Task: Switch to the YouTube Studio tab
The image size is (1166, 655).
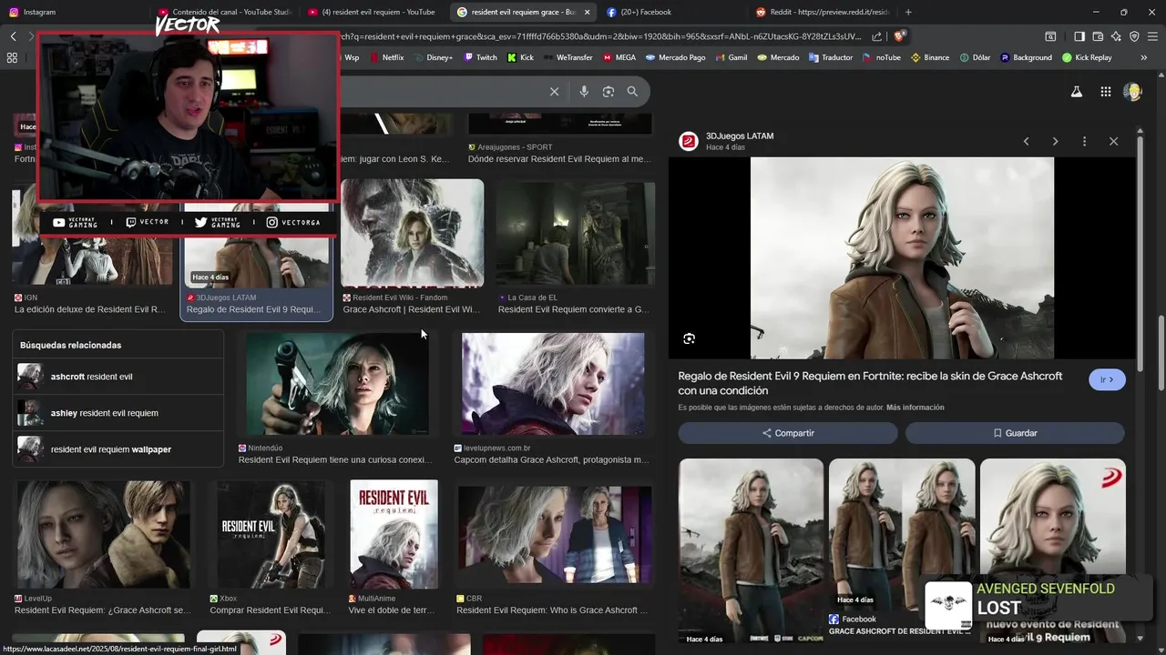Action: (x=226, y=12)
